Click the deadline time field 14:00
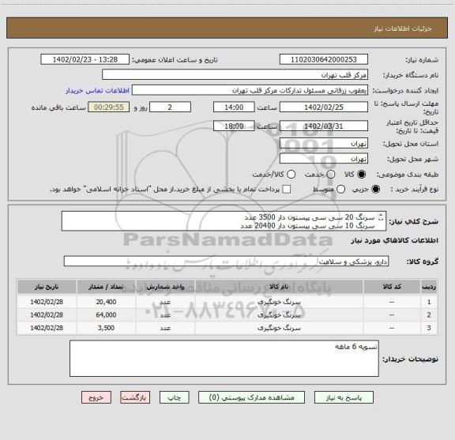The height and width of the screenshot is (440, 455). 234,107
